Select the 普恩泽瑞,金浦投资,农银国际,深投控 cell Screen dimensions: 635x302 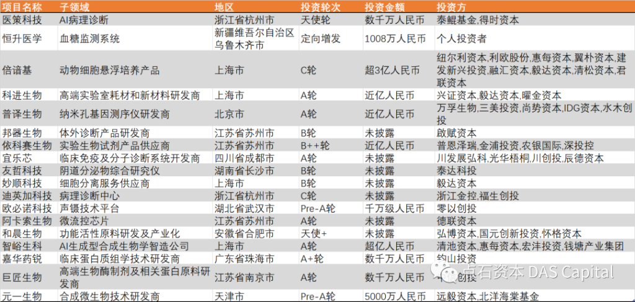click(x=535, y=145)
